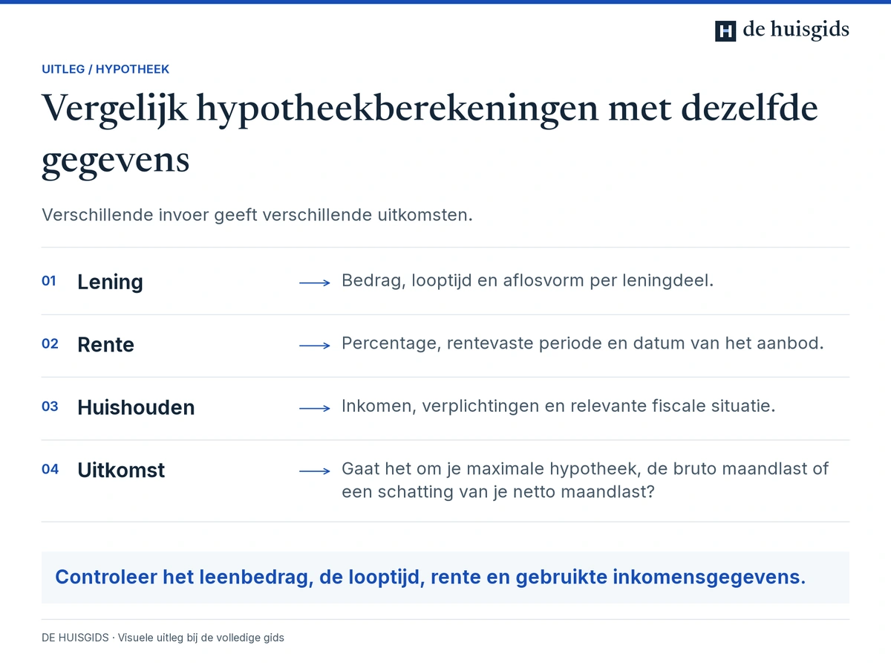This screenshot has height=663, width=891.
Task: Select the number 03 label
Action: [x=50, y=407]
